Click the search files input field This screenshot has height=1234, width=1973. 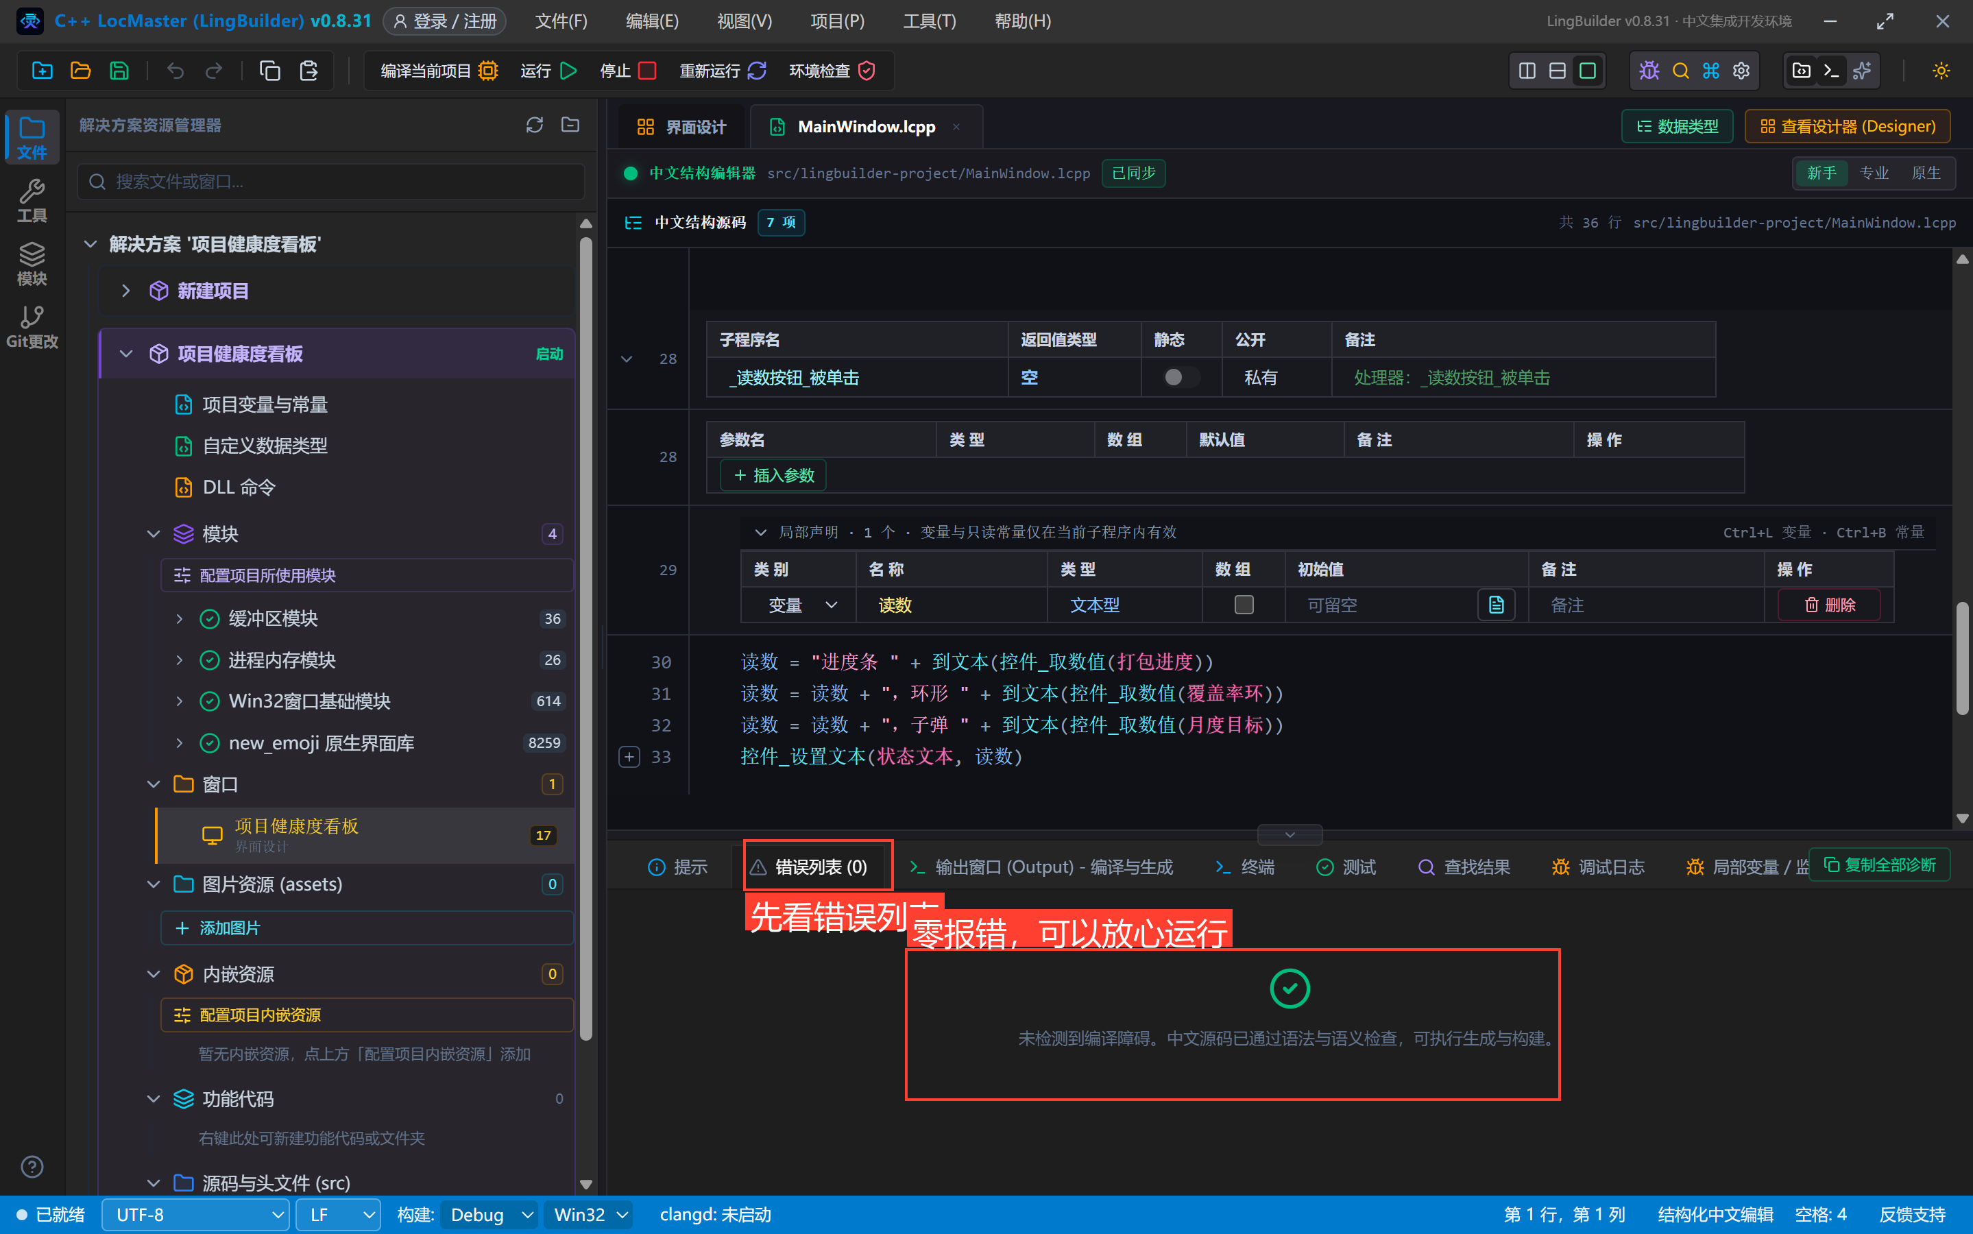coord(331,181)
